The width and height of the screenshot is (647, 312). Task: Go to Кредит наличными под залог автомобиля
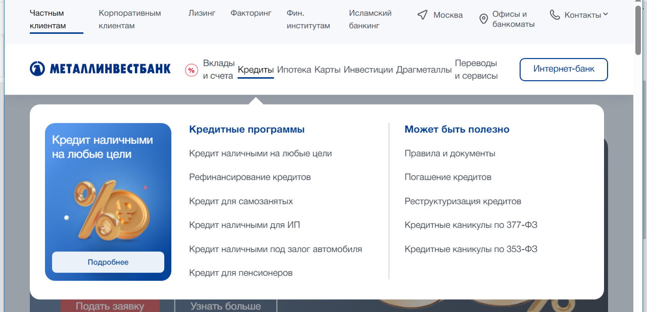coord(275,249)
